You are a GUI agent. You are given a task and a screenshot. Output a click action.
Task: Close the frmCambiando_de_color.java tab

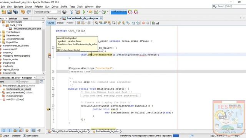coord(101,18)
